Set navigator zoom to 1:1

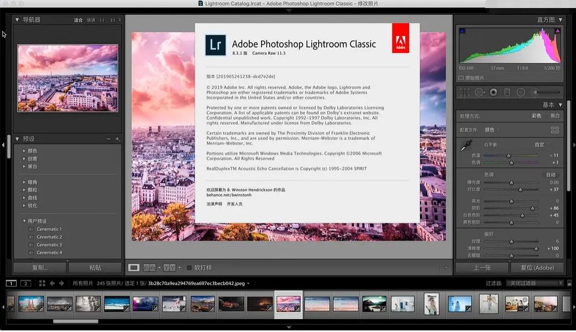[x=102, y=20]
